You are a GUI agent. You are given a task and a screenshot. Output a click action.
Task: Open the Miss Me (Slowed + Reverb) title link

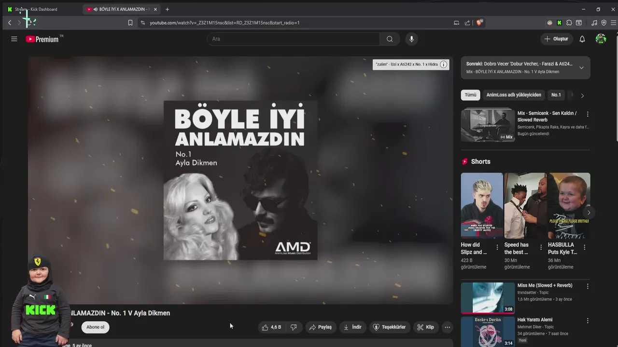tap(545, 285)
